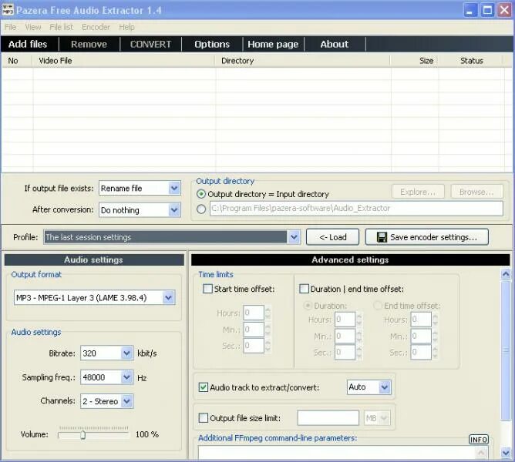
Task: Enable the Duration | end time offset checkbox
Action: (x=304, y=289)
